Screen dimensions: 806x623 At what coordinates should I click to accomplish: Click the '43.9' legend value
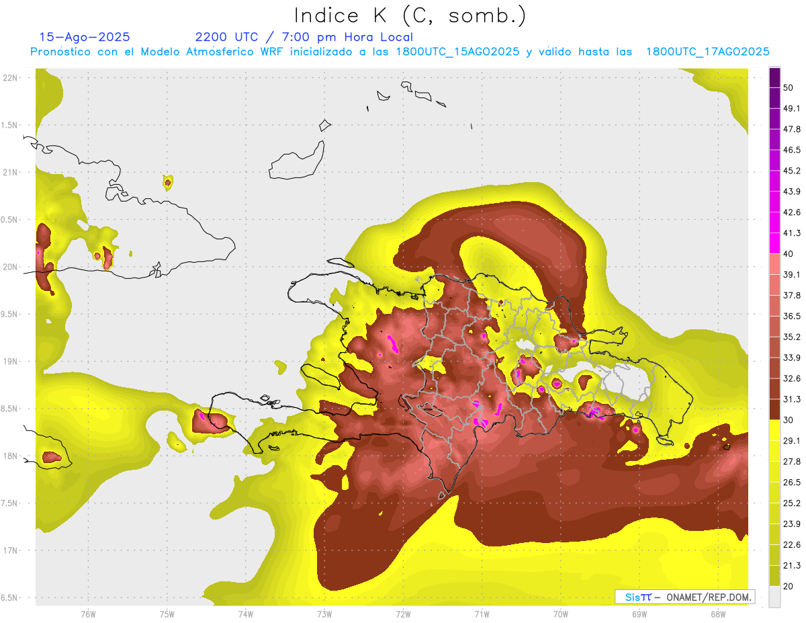(x=792, y=192)
